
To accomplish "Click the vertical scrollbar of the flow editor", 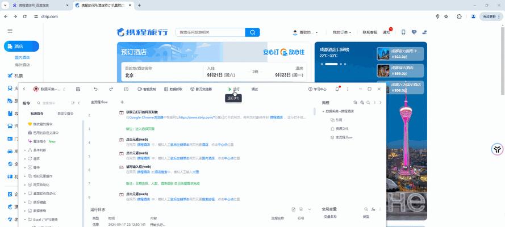I will [315, 111].
